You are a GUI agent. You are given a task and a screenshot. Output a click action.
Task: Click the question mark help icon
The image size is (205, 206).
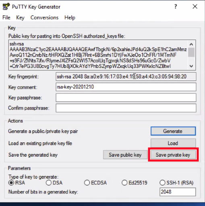(176, 6)
